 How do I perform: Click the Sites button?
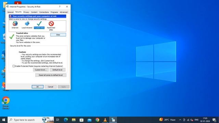coord(58,35)
